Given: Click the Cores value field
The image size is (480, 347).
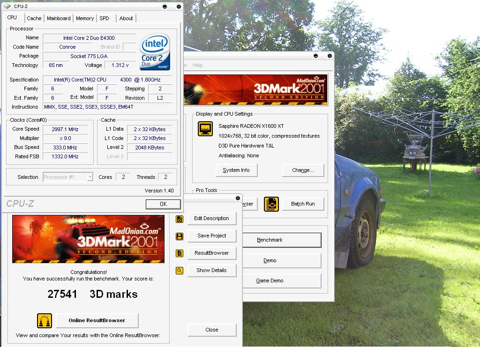Looking at the screenshot, I should [123, 177].
